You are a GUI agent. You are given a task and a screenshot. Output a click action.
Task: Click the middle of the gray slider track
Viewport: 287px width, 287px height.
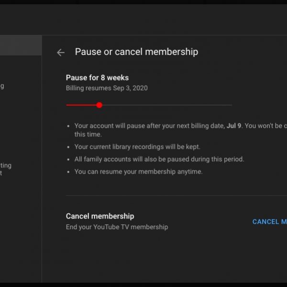pos(165,105)
